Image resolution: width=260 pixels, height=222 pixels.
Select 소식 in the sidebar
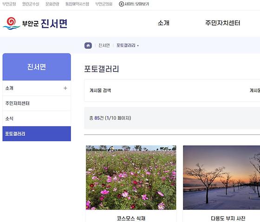(37, 118)
